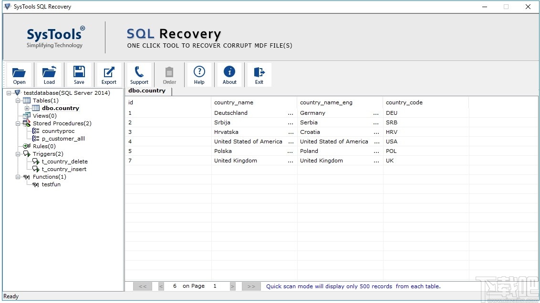Switch to the dbo.country tab
This screenshot has width=540, height=303.
pyautogui.click(x=147, y=90)
